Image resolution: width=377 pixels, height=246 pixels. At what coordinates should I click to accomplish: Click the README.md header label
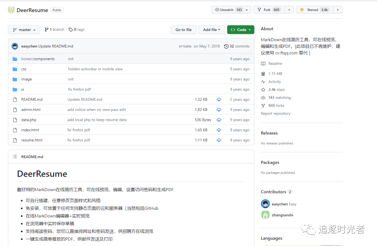32,157
